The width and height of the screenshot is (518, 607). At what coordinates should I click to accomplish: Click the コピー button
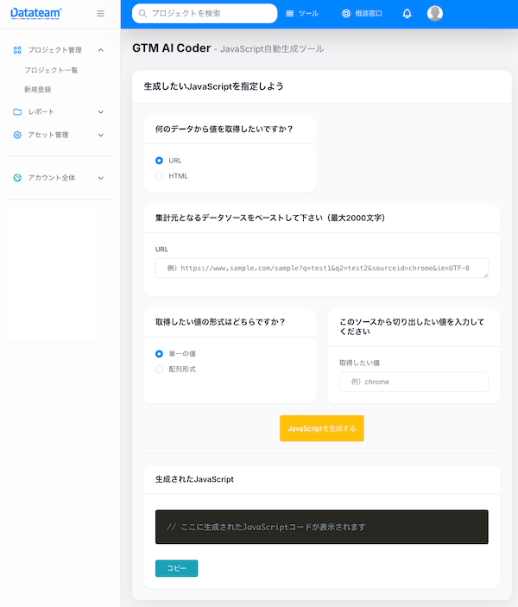point(176,568)
